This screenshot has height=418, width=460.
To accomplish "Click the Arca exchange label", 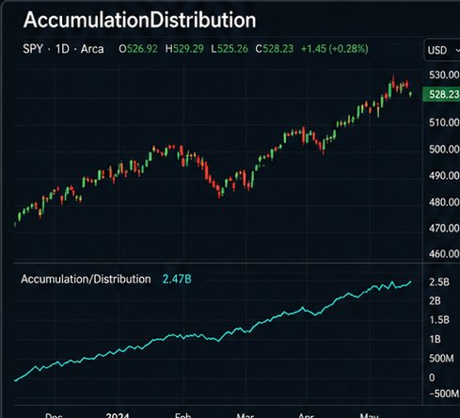I will 92,49.
